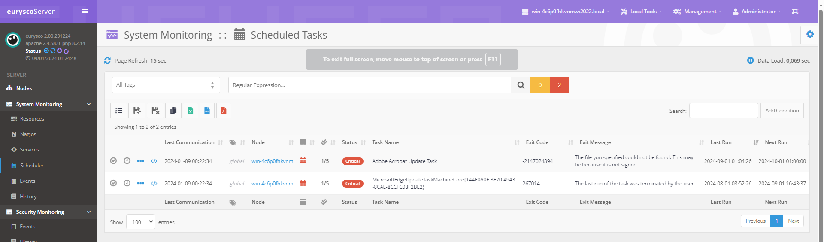Click the column visibility list toolbar icon

[119, 111]
